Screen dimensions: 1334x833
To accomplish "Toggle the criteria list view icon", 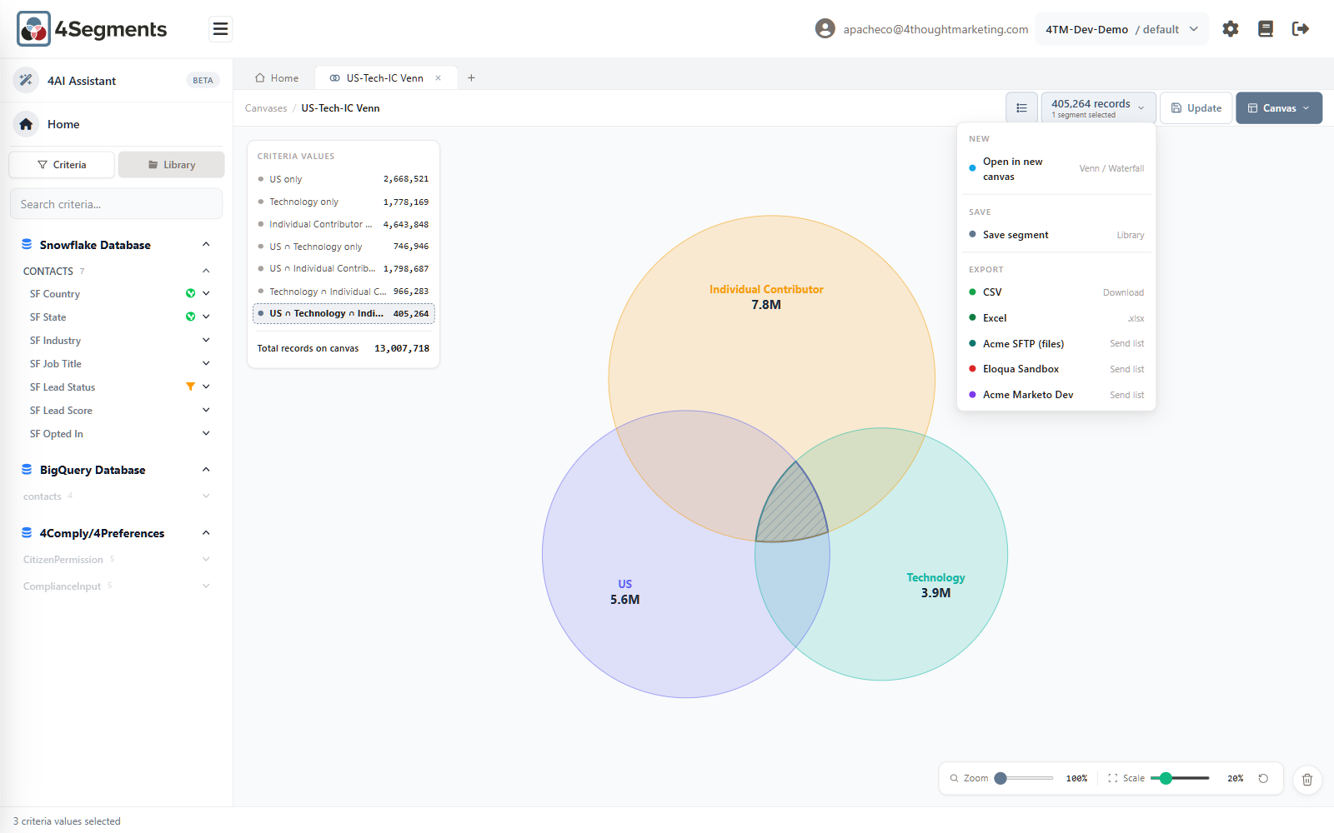I will coord(1021,108).
